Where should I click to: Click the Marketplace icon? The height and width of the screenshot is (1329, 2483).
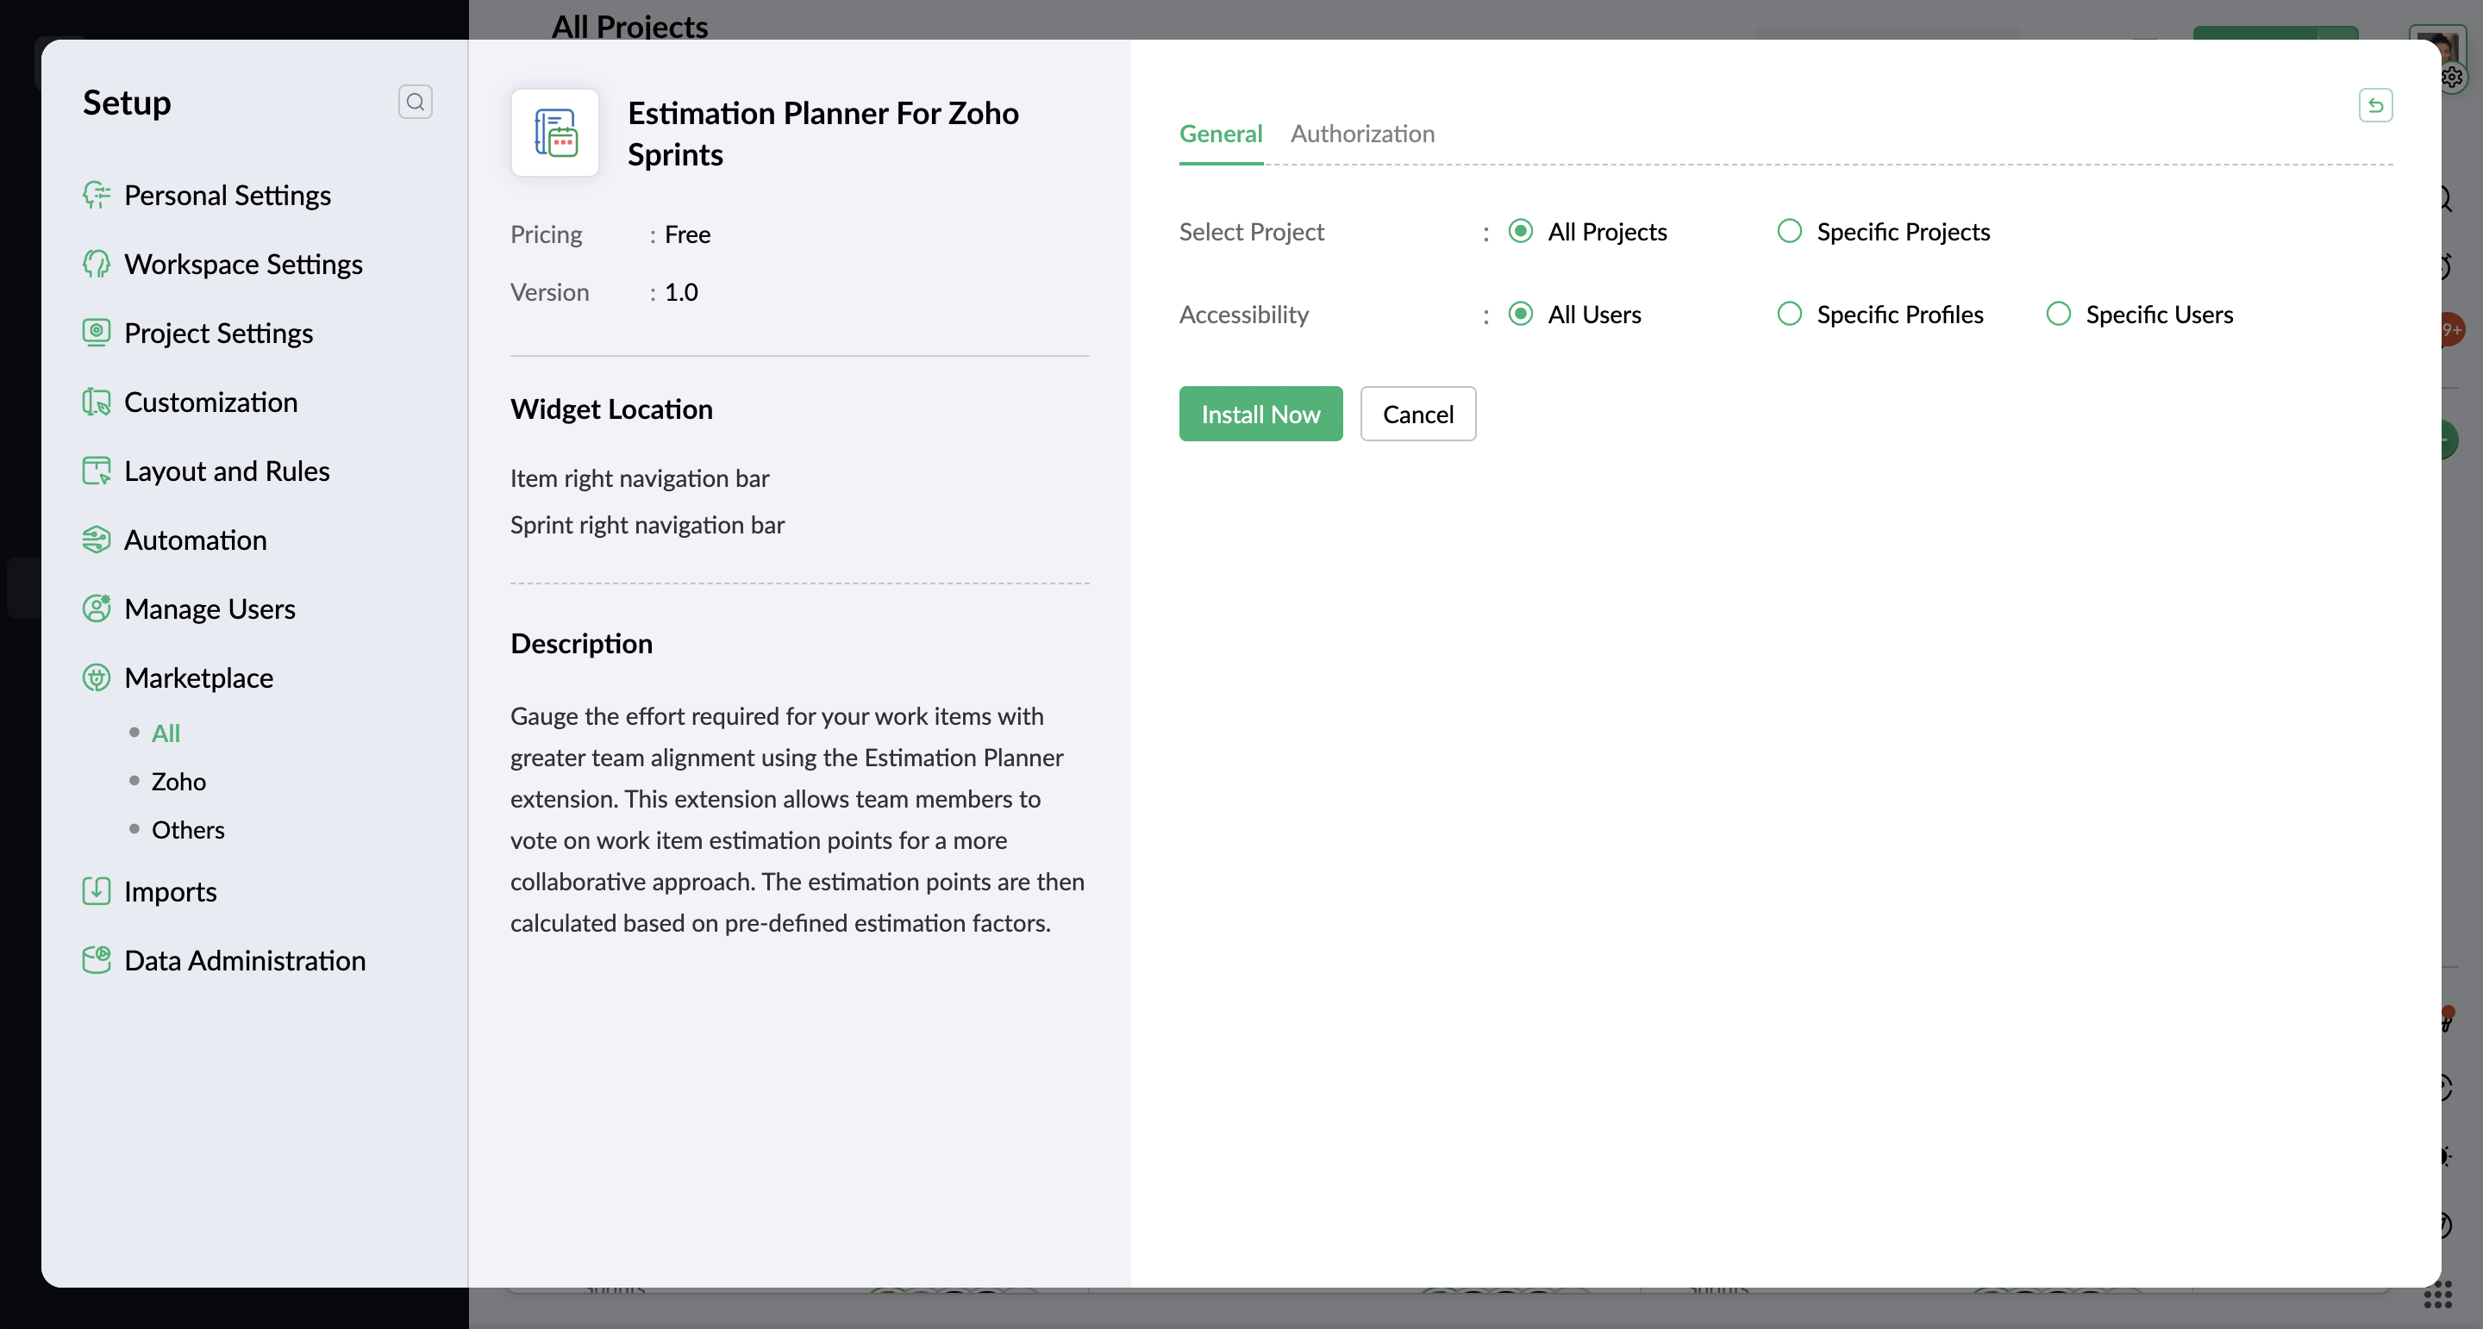pos(97,677)
